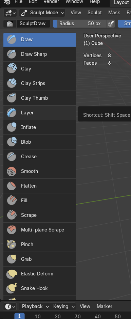Switch to the Layout workspace tab
131x319 pixels.
[121, 3]
